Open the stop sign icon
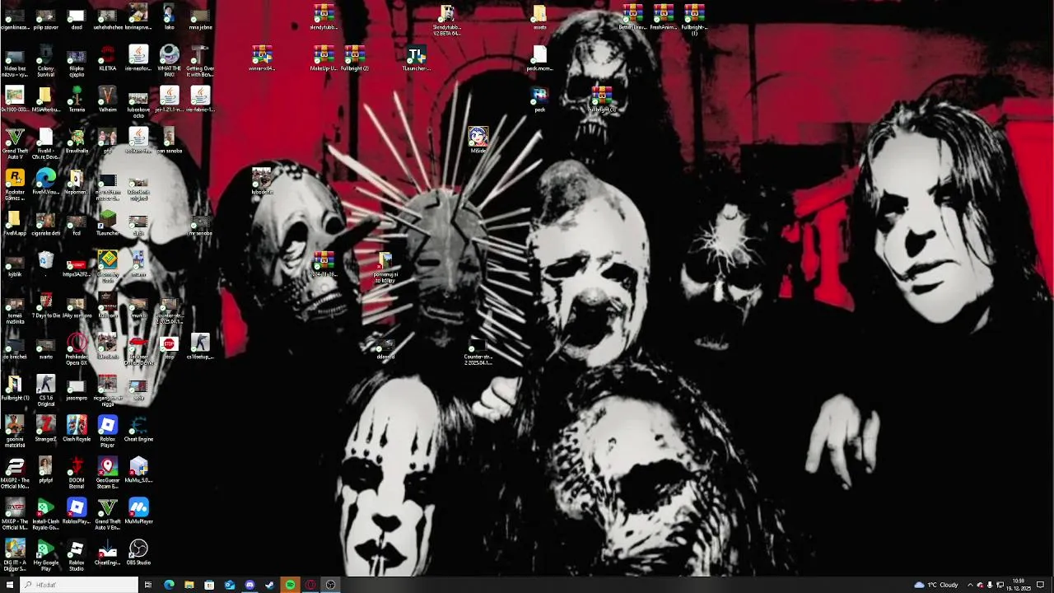The width and height of the screenshot is (1054, 593). 169,348
